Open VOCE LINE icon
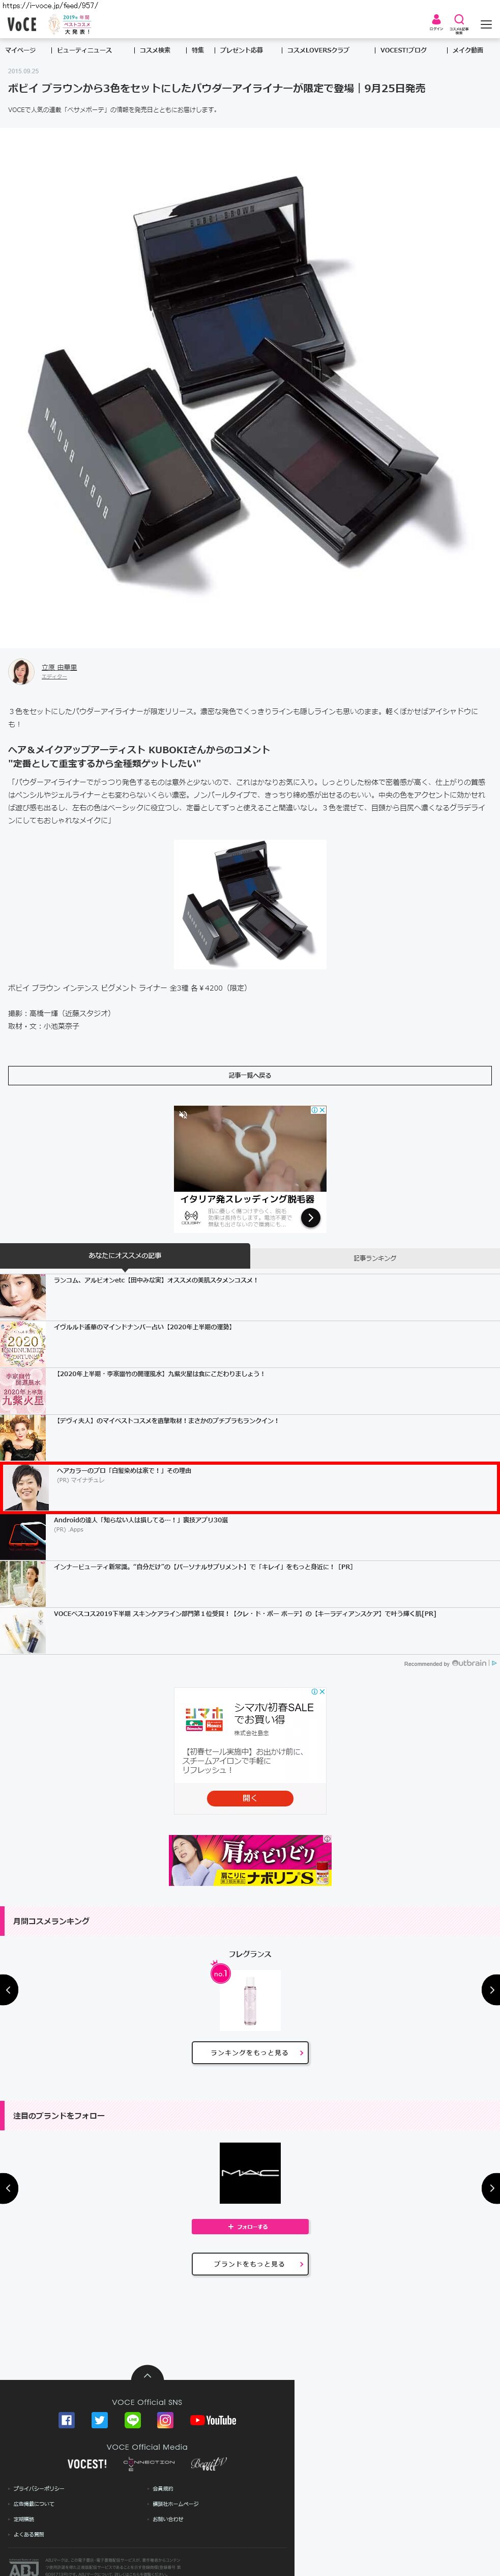500x2576 pixels. pos(133,2420)
